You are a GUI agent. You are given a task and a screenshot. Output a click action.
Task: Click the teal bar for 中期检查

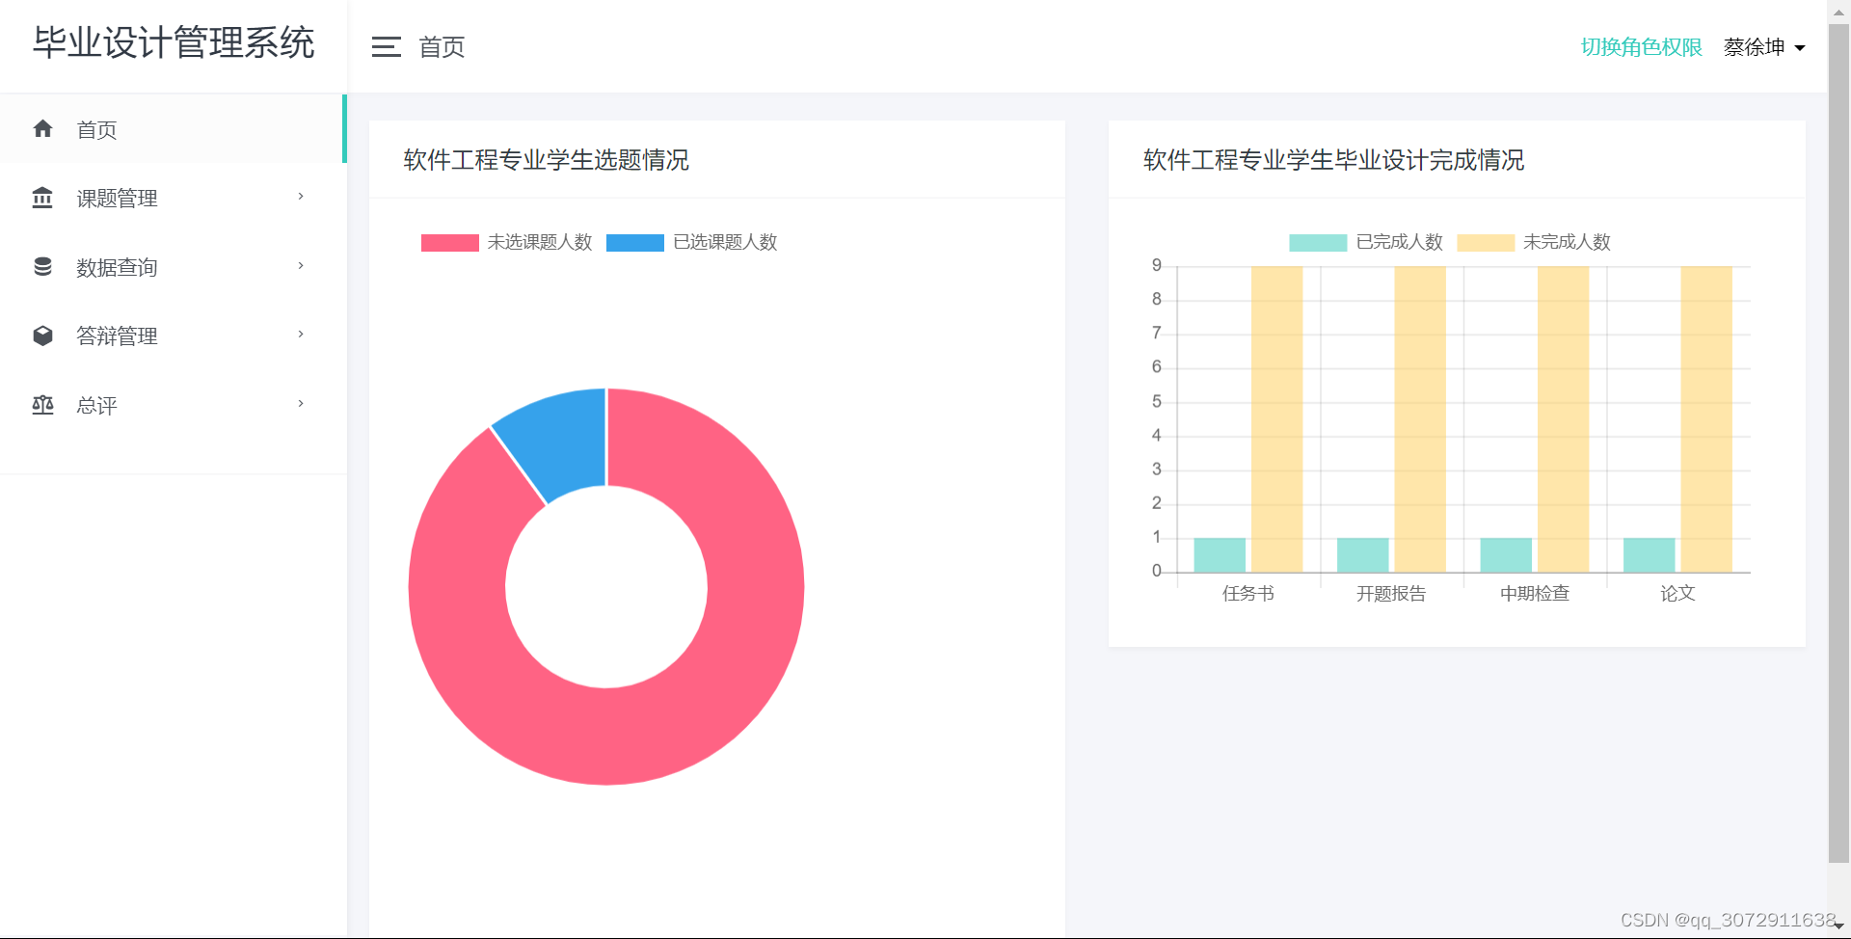tap(1506, 555)
